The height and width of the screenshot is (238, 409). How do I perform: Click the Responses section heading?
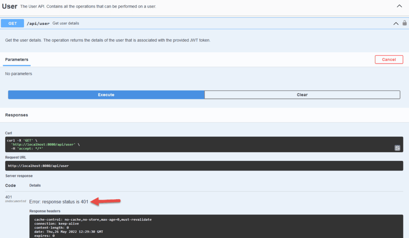(x=16, y=115)
